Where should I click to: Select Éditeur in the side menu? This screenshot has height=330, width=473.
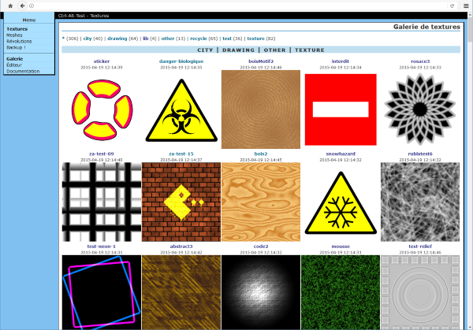click(x=14, y=65)
